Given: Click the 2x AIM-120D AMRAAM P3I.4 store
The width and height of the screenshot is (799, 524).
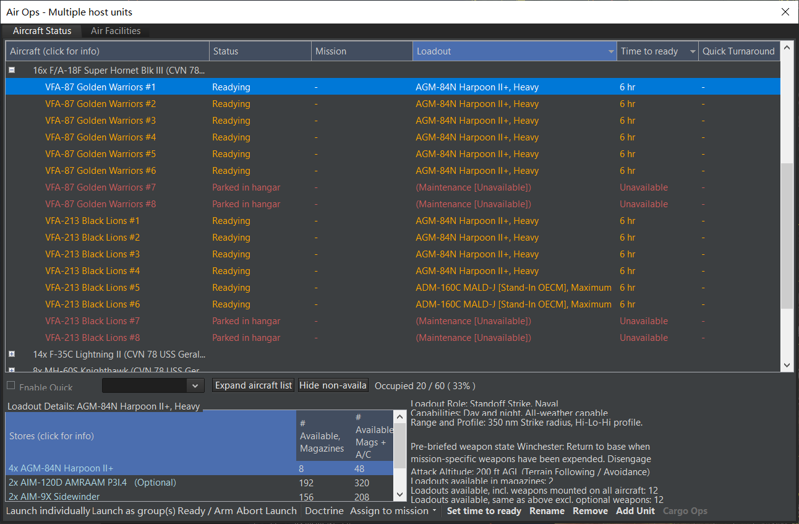Looking at the screenshot, I should (199, 483).
